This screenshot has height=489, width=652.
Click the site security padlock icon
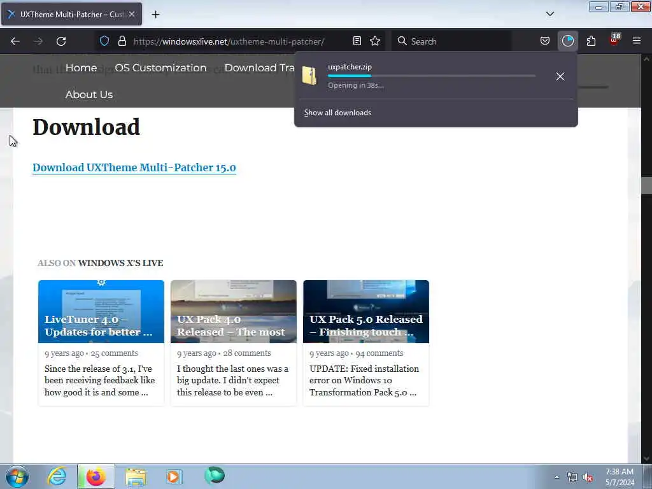pos(122,41)
